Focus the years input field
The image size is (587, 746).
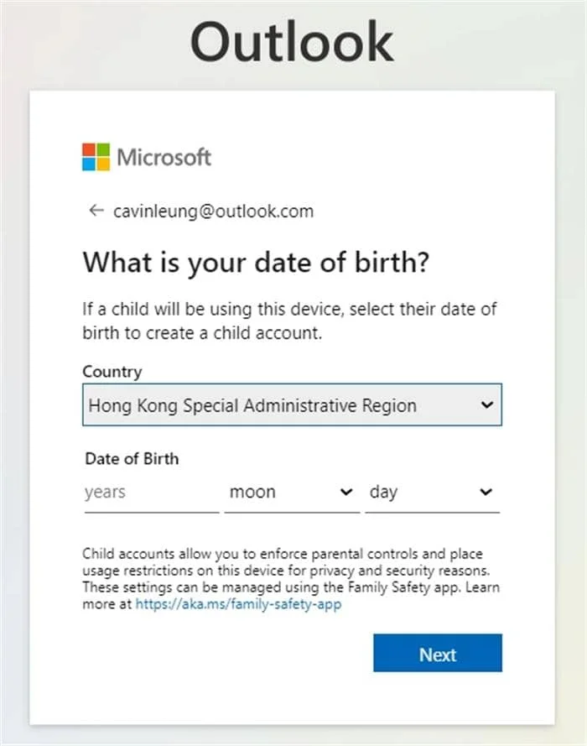point(152,492)
